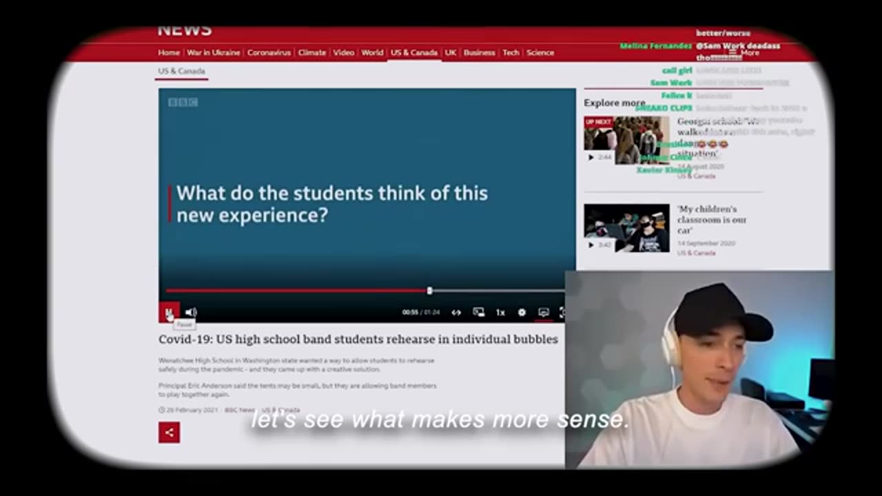882x496 pixels.
Task: Click the Covid-19 band students article headline
Action: click(x=358, y=339)
